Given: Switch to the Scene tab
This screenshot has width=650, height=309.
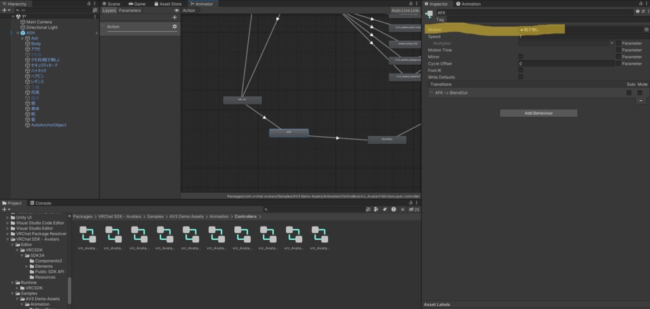Looking at the screenshot, I should pyautogui.click(x=111, y=4).
